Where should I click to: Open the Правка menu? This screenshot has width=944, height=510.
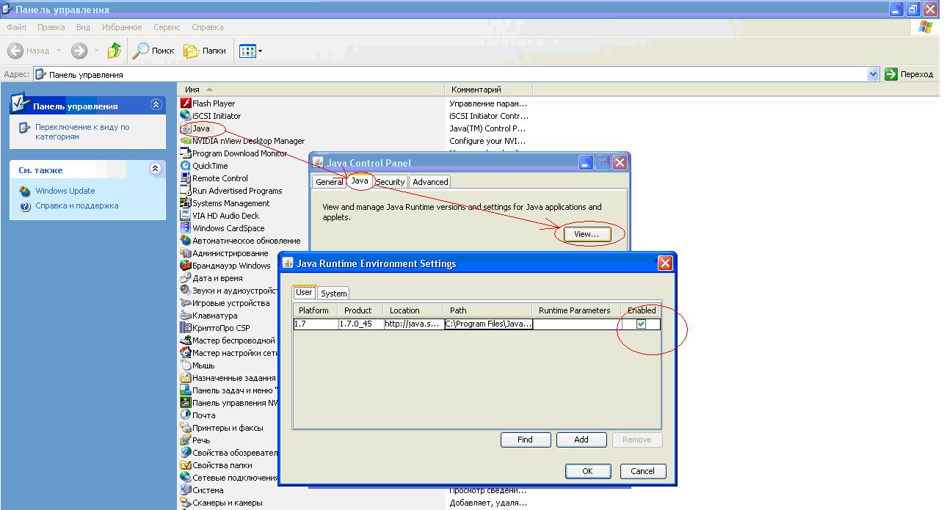point(51,27)
